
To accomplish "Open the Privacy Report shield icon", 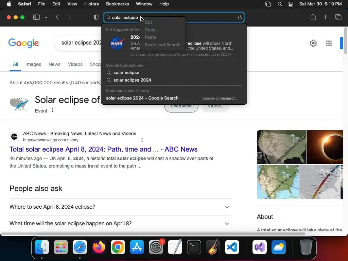I will click(96, 17).
